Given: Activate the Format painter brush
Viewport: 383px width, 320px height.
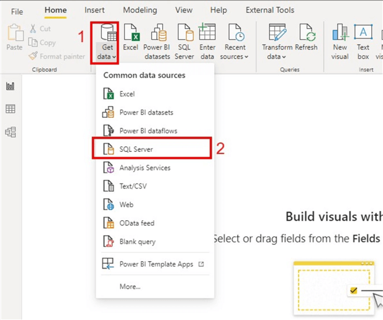Looking at the screenshot, I should point(56,56).
